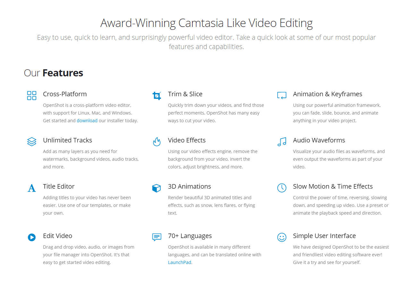
Task: Click the subtitle starting 'Easy to use, quick to learn'
Action: coord(206,42)
